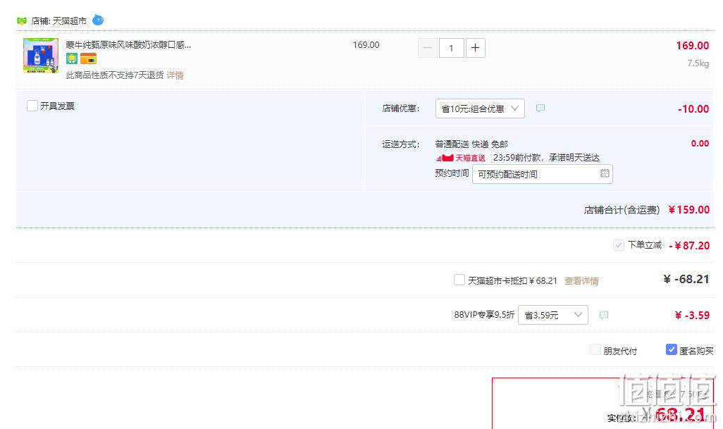Click the item subtotal 169.00 in red

coord(692,46)
